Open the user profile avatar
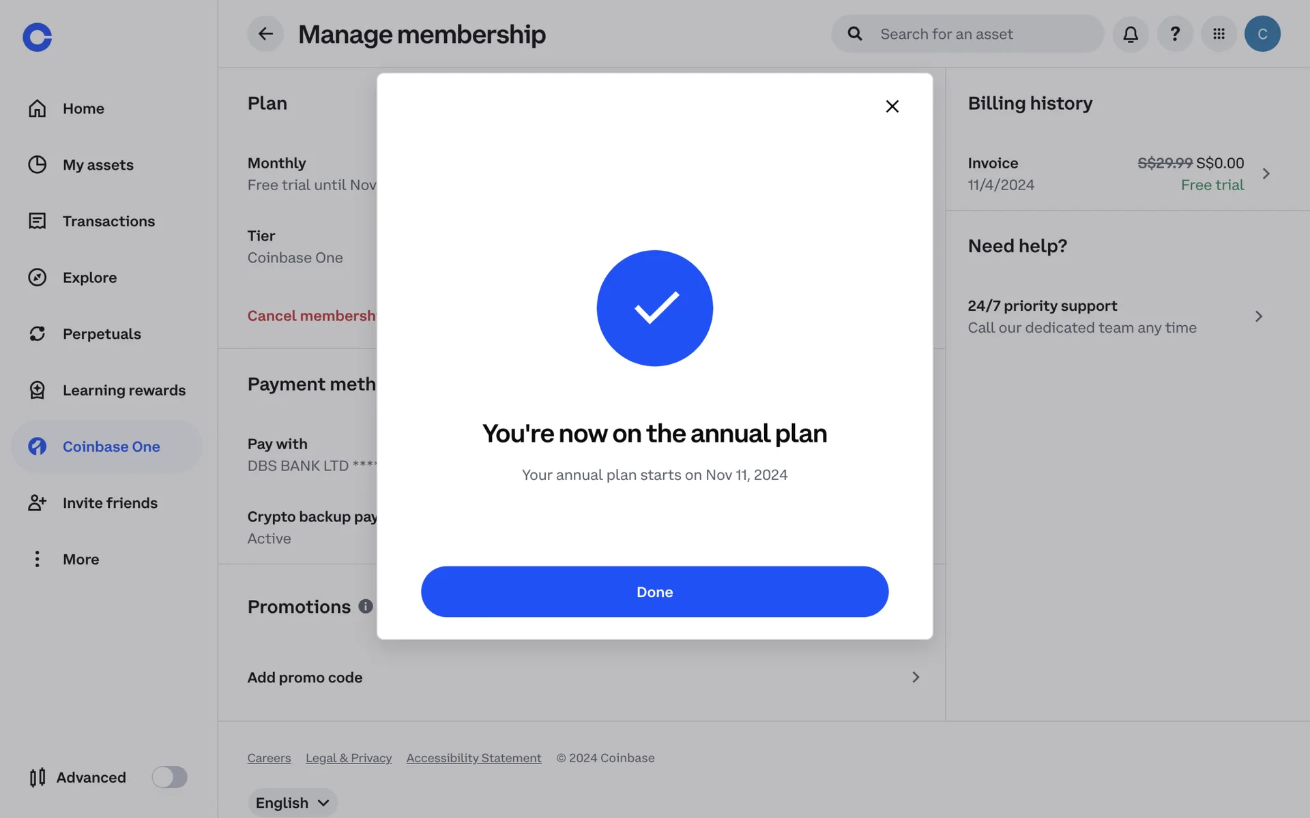The width and height of the screenshot is (1310, 818). [1262, 34]
